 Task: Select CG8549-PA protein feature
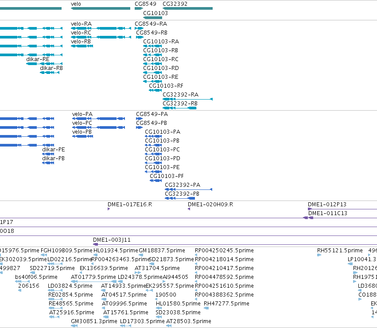point(152,114)
